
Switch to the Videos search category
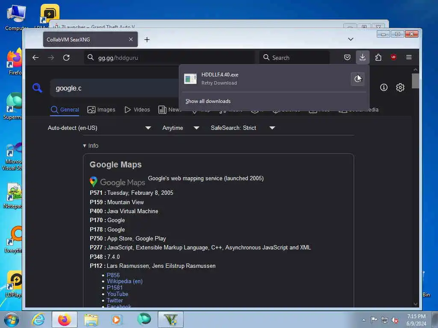pos(137,110)
